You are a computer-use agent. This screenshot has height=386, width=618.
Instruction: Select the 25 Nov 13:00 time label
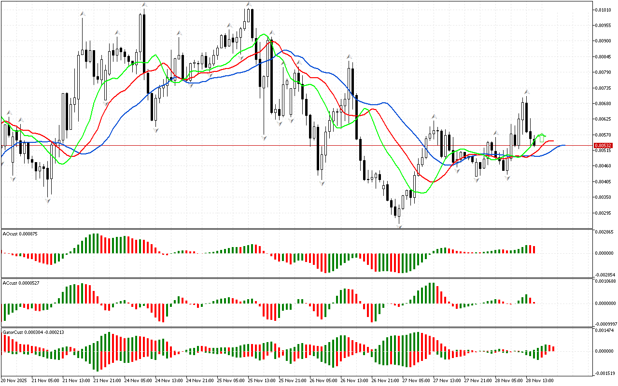[262, 380]
